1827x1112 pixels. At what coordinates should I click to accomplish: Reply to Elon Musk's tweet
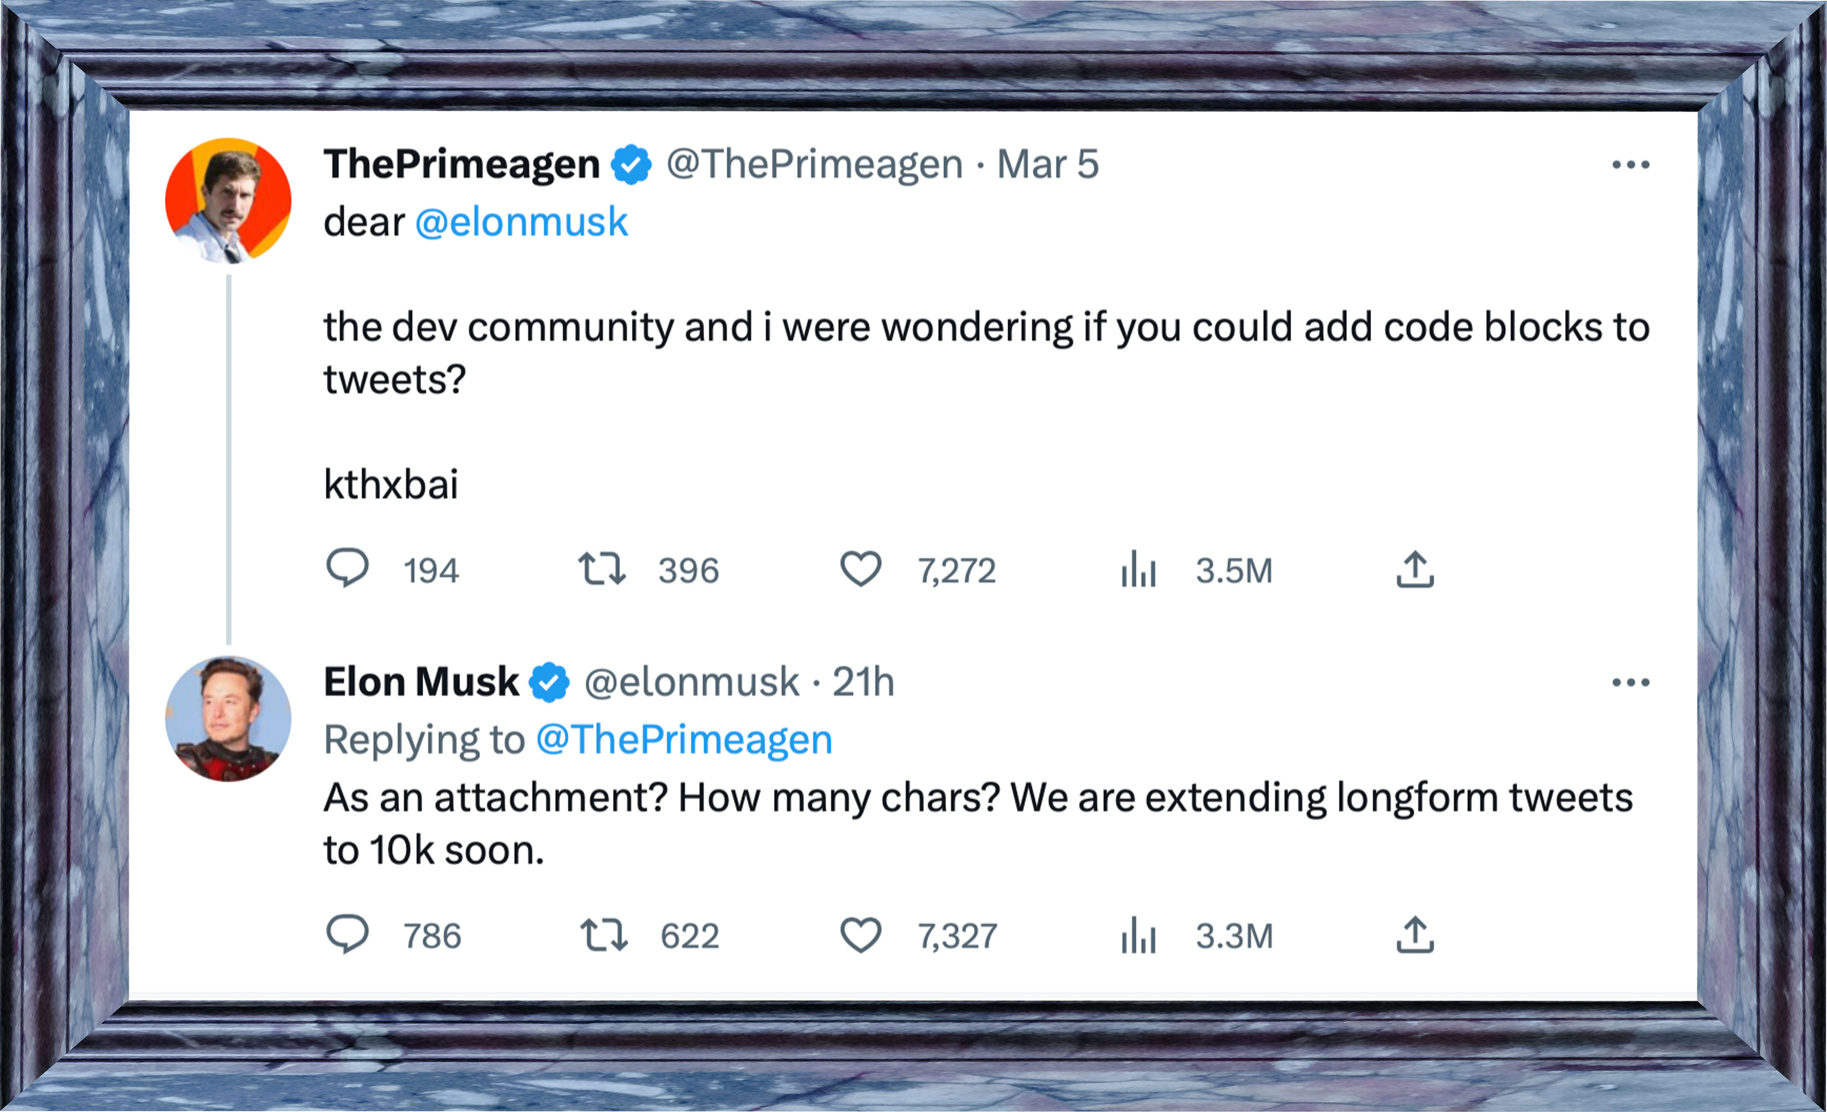coord(347,934)
